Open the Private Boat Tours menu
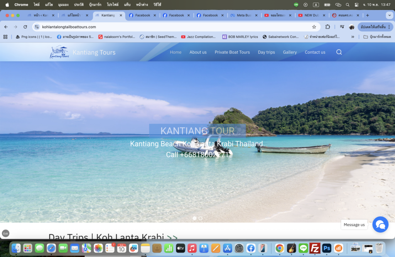Image resolution: width=395 pixels, height=257 pixels. [x=232, y=52]
